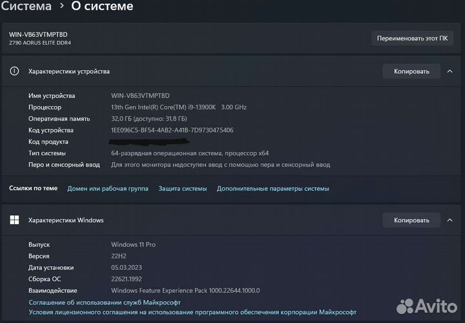Screen dimensions: 465x323
Task: Collapse the Характеристики устройства section chevron
Action: click(x=449, y=71)
